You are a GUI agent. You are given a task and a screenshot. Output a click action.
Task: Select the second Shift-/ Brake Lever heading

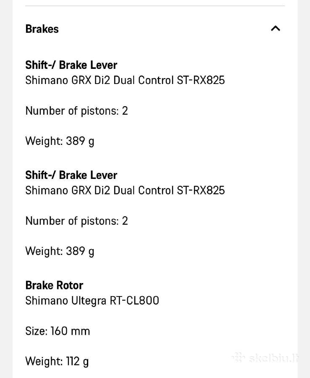point(71,175)
